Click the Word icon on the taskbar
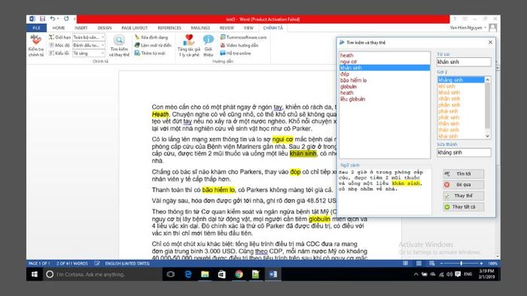Viewport: 527px width, 296px height. pos(273,274)
